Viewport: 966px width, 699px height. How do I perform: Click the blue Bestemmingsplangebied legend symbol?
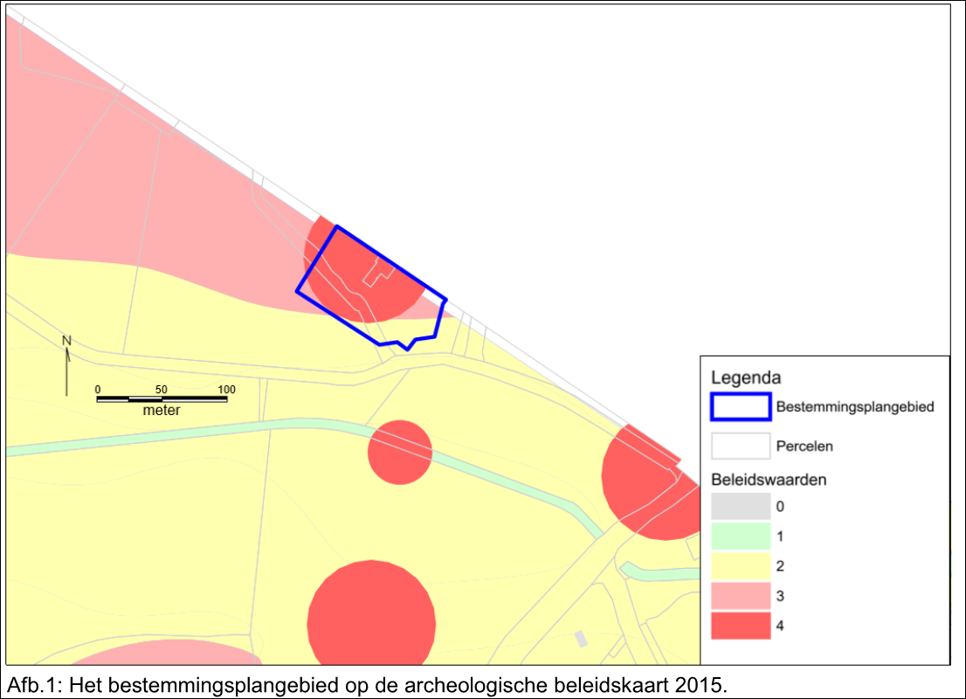point(741,407)
